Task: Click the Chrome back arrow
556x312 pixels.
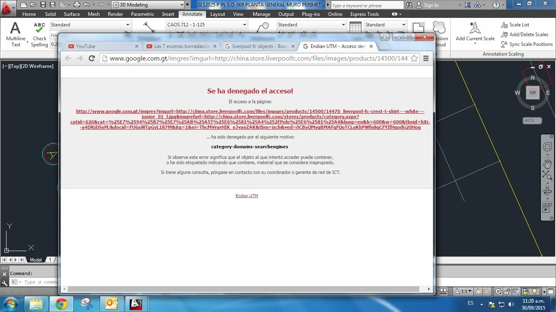Action: click(68, 58)
